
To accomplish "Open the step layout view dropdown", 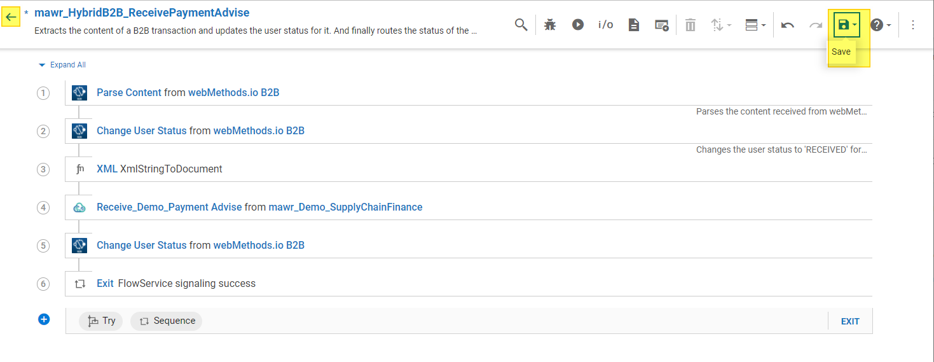I will click(x=755, y=25).
